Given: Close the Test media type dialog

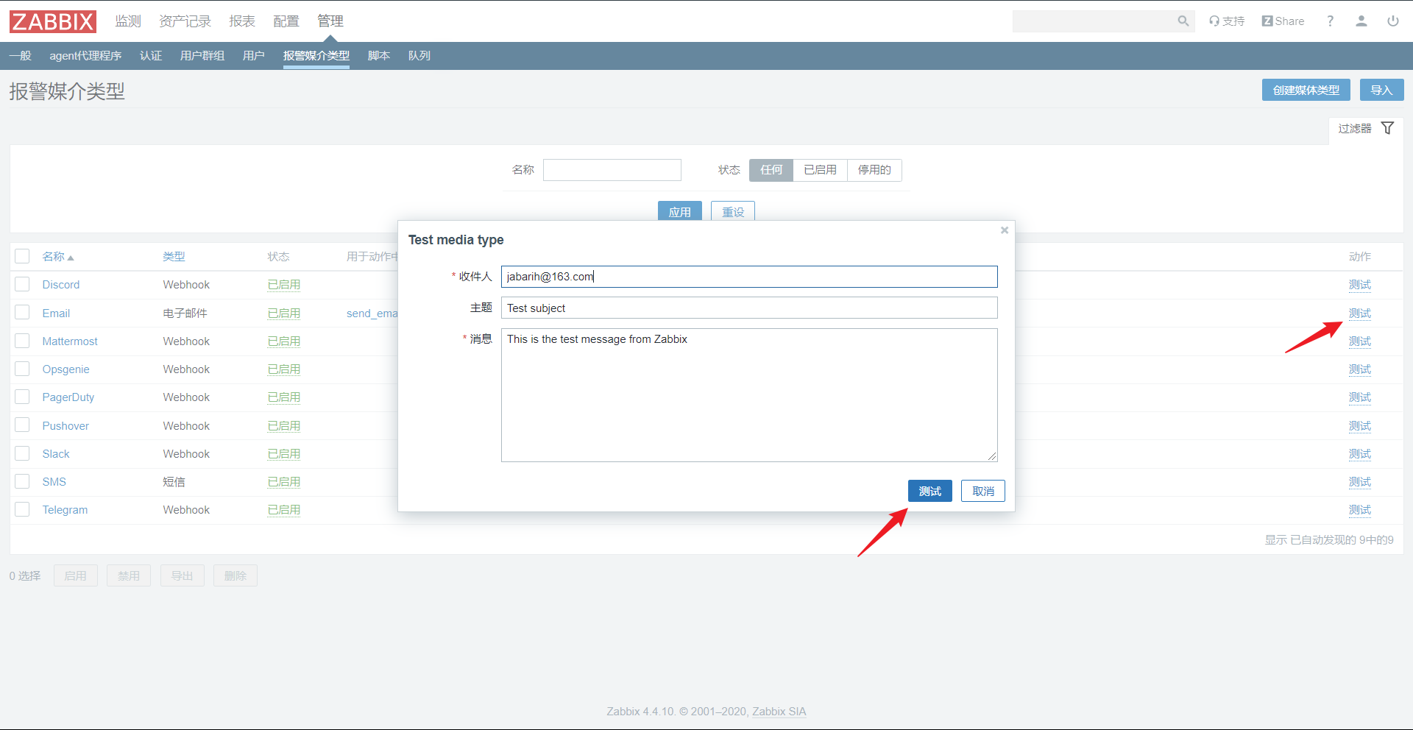Looking at the screenshot, I should pyautogui.click(x=1005, y=230).
